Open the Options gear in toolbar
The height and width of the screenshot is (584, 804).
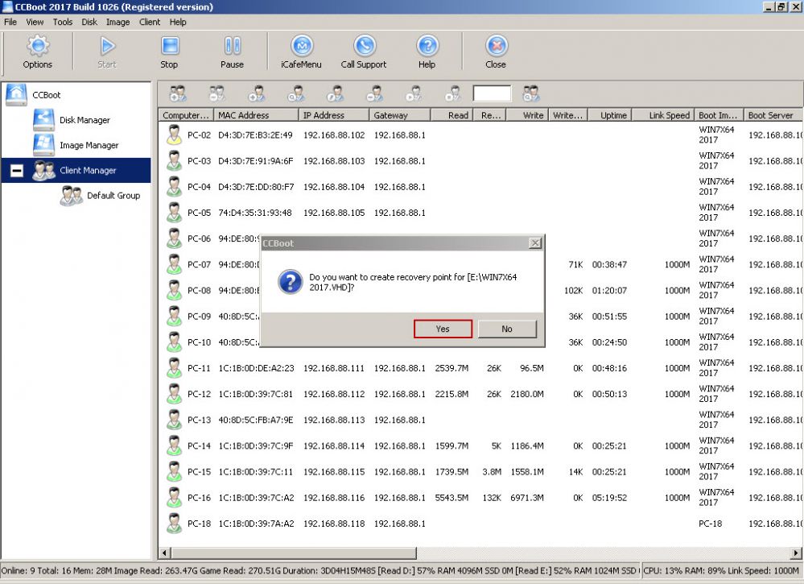pos(37,52)
